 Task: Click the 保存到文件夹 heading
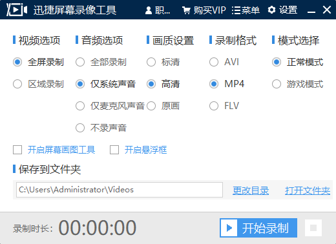(50, 169)
